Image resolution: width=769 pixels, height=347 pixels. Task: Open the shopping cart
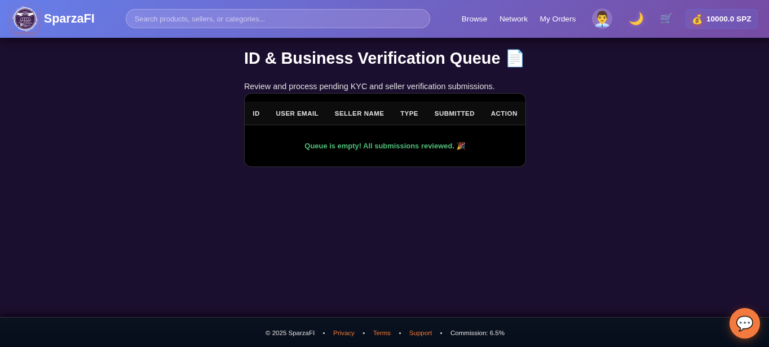coord(666,19)
